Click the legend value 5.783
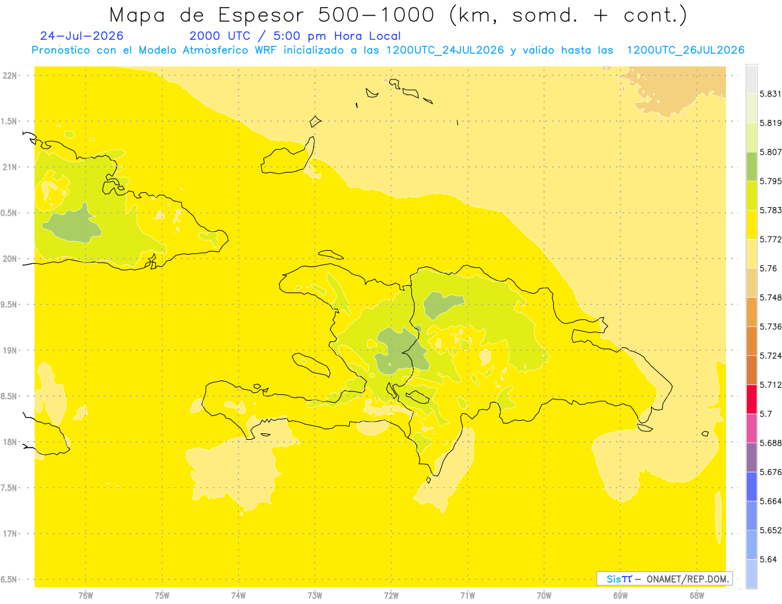 coord(771,210)
